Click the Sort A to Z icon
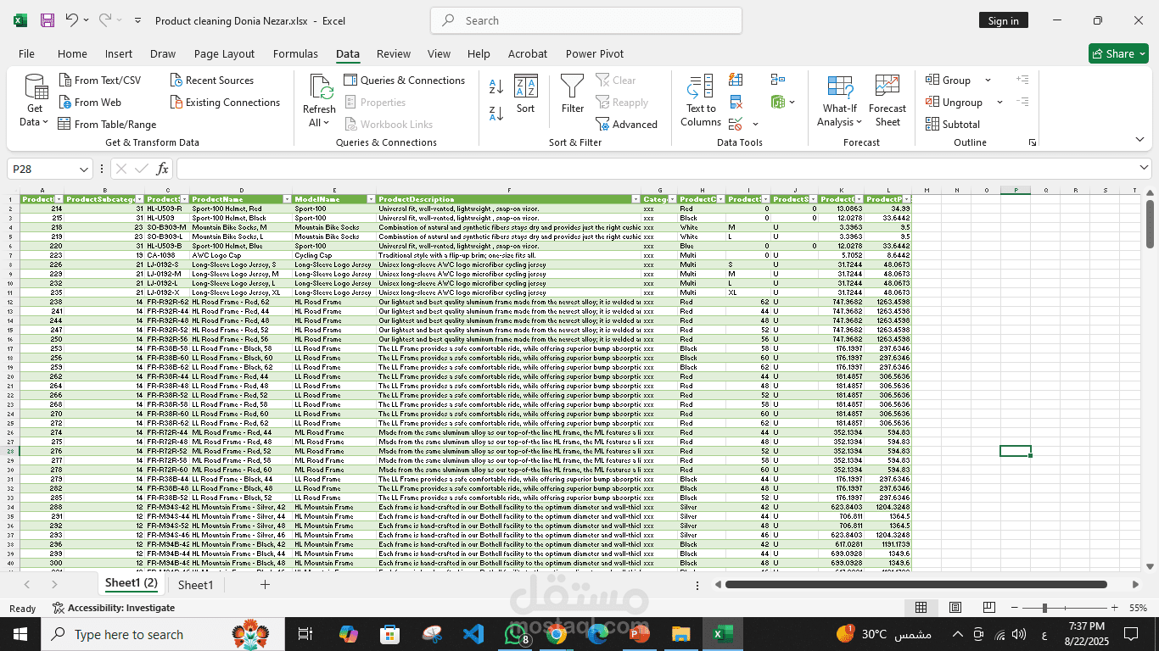Image resolution: width=1159 pixels, height=651 pixels. click(x=496, y=86)
